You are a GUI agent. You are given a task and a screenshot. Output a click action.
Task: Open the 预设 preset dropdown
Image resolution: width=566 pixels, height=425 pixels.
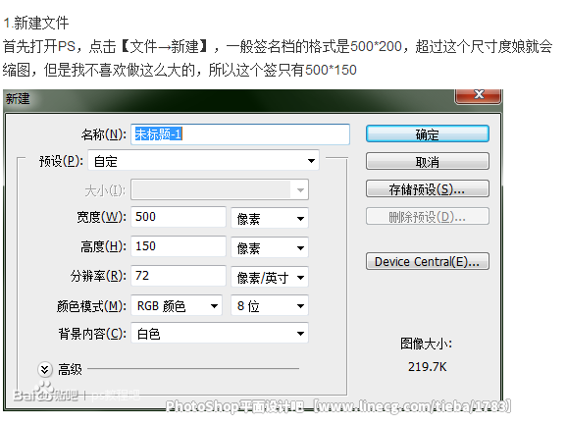click(204, 161)
